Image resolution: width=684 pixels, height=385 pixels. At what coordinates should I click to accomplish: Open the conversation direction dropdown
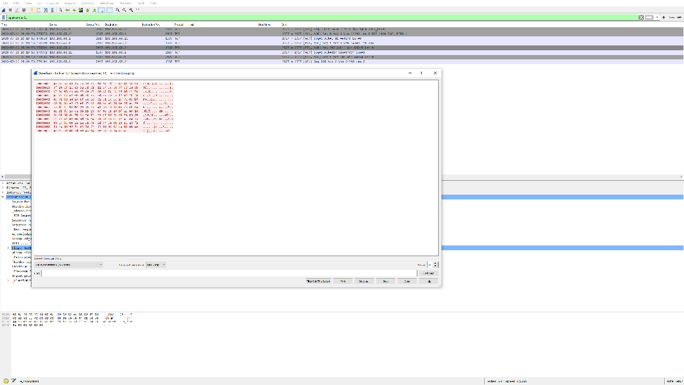click(x=68, y=264)
